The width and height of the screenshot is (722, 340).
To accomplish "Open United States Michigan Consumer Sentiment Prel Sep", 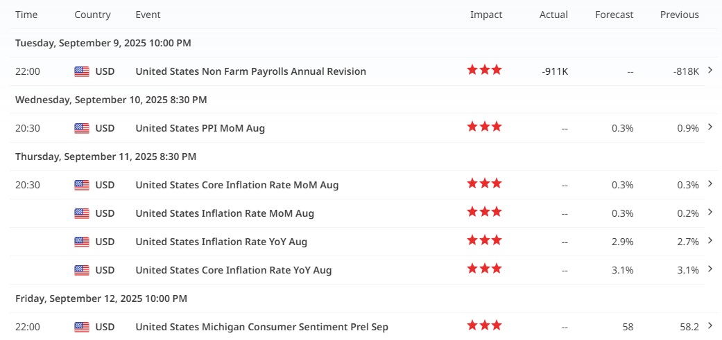I will 261,327.
